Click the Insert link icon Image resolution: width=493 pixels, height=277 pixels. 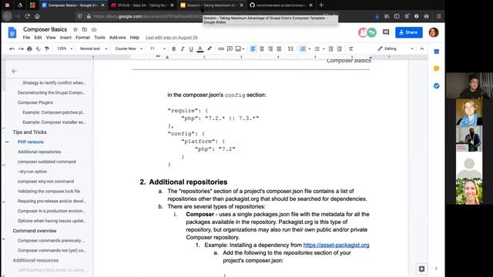pos(221,48)
